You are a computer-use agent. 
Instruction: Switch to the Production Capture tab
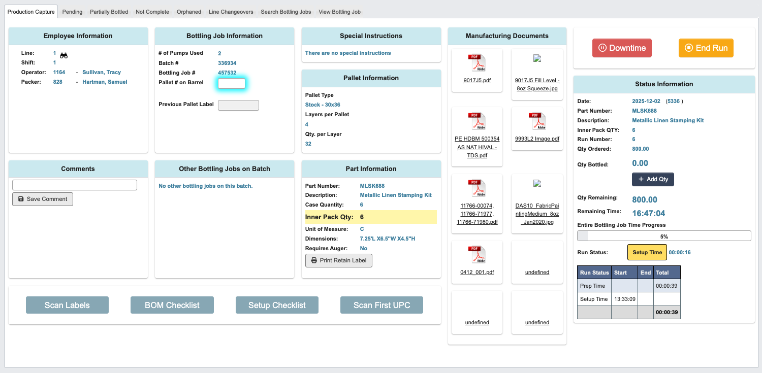[x=31, y=12]
